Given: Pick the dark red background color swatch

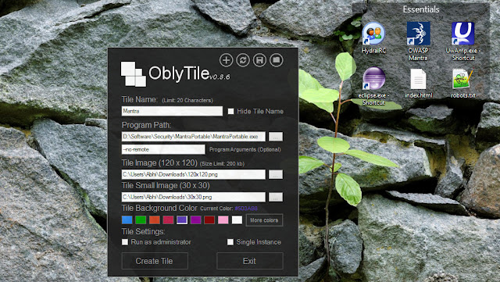Looking at the screenshot, I should (x=209, y=220).
